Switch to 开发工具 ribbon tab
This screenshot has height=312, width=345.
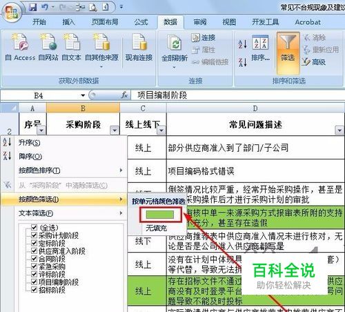(x=265, y=22)
